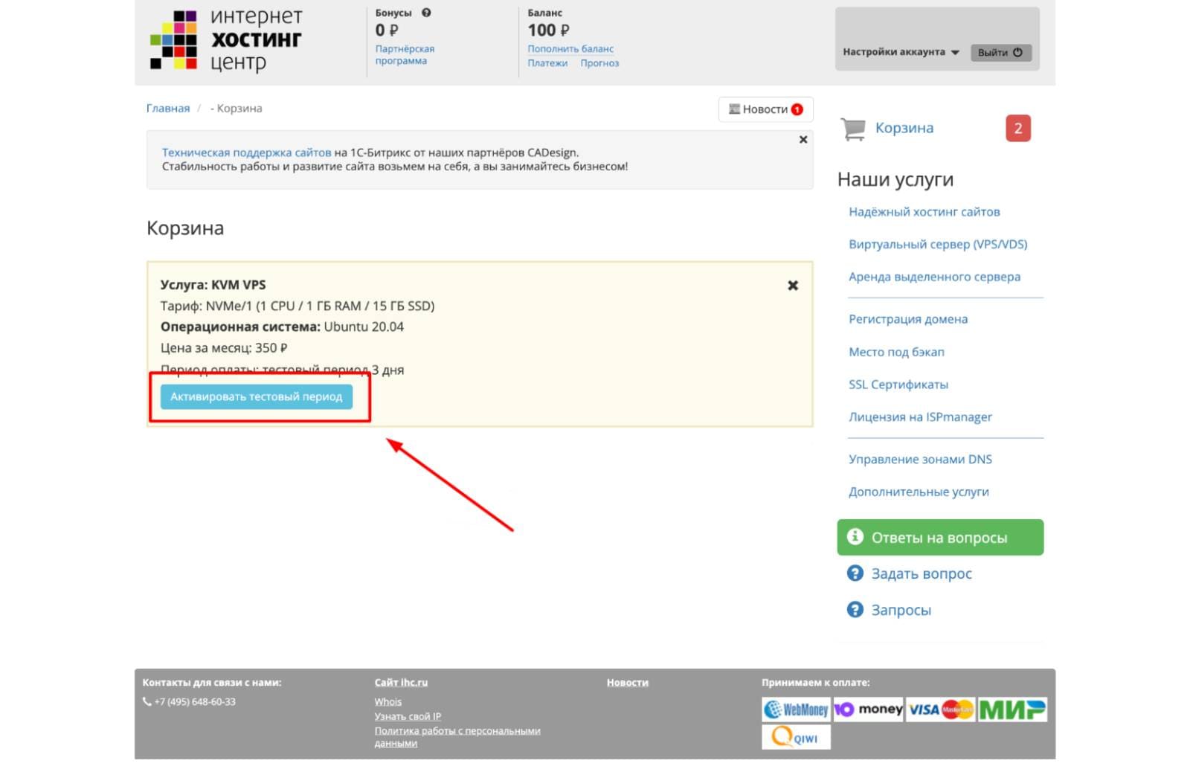The image size is (1190, 775).
Task: Expand the Настройки аккаунта dropdown
Action: click(x=901, y=52)
